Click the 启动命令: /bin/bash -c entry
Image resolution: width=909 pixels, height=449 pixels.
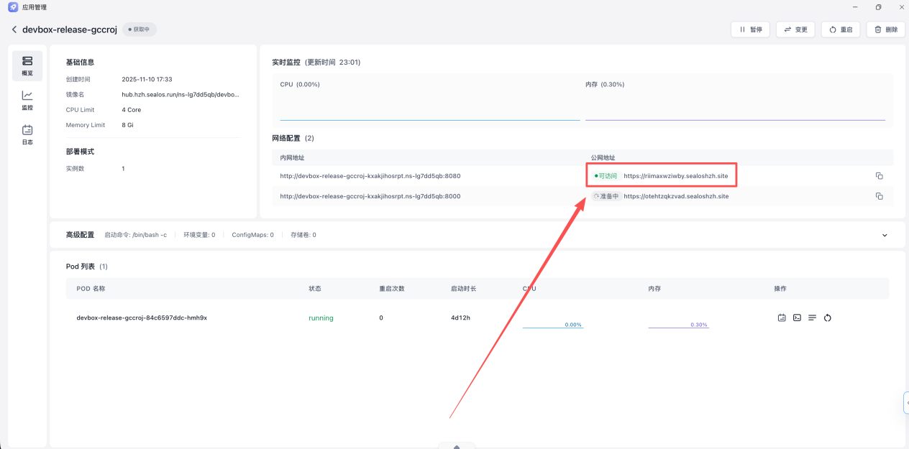(135, 235)
